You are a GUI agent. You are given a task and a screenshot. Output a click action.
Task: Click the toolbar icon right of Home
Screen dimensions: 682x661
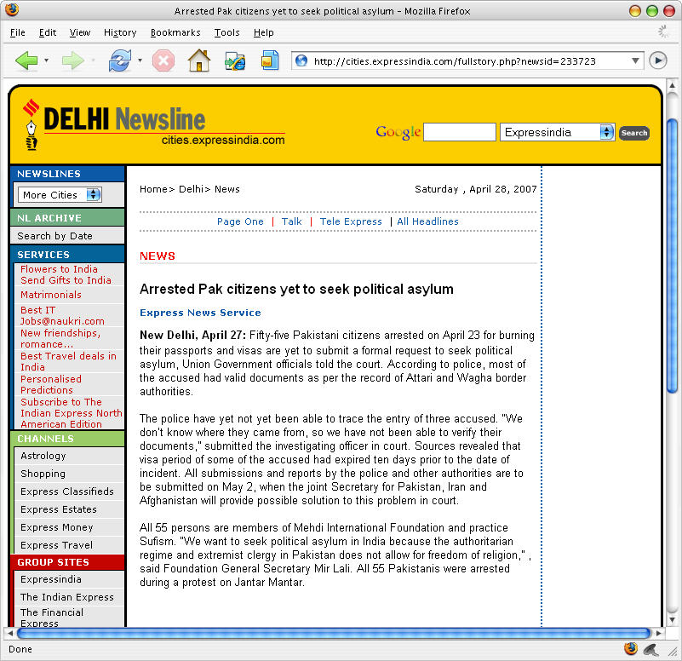[235, 61]
